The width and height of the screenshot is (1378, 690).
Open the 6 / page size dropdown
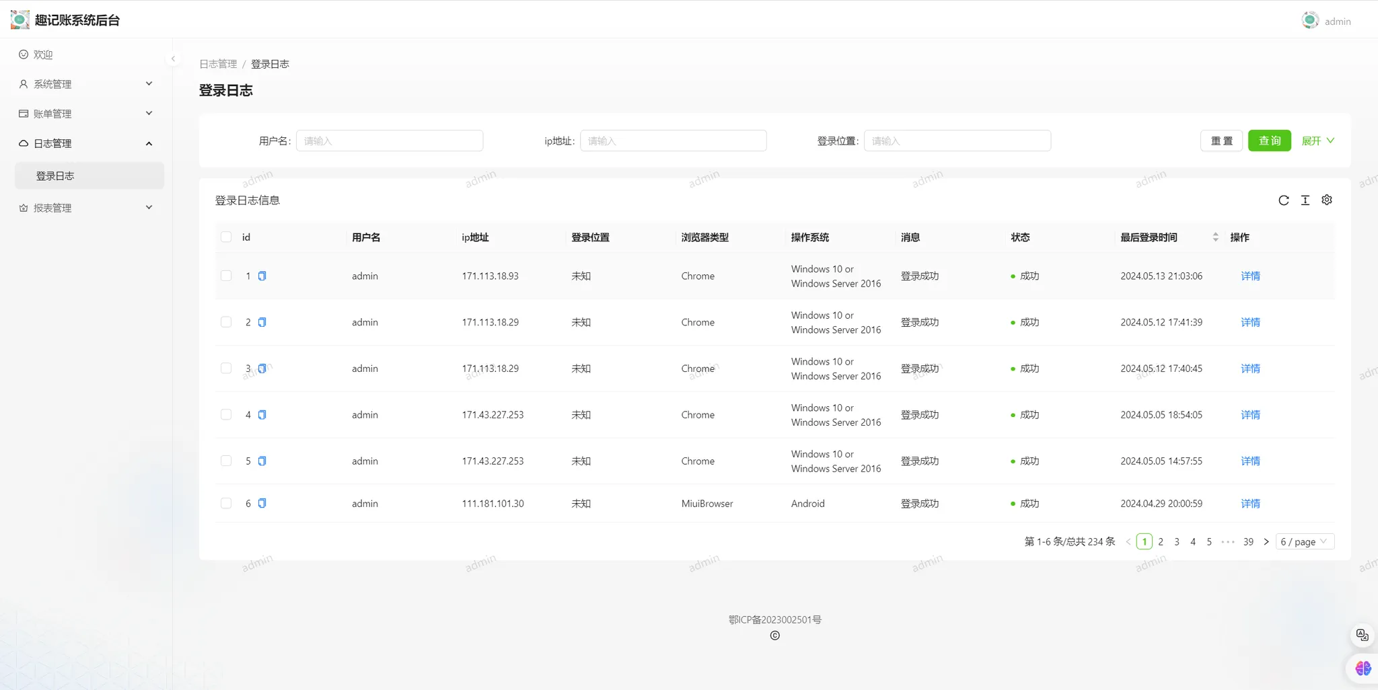tap(1304, 542)
